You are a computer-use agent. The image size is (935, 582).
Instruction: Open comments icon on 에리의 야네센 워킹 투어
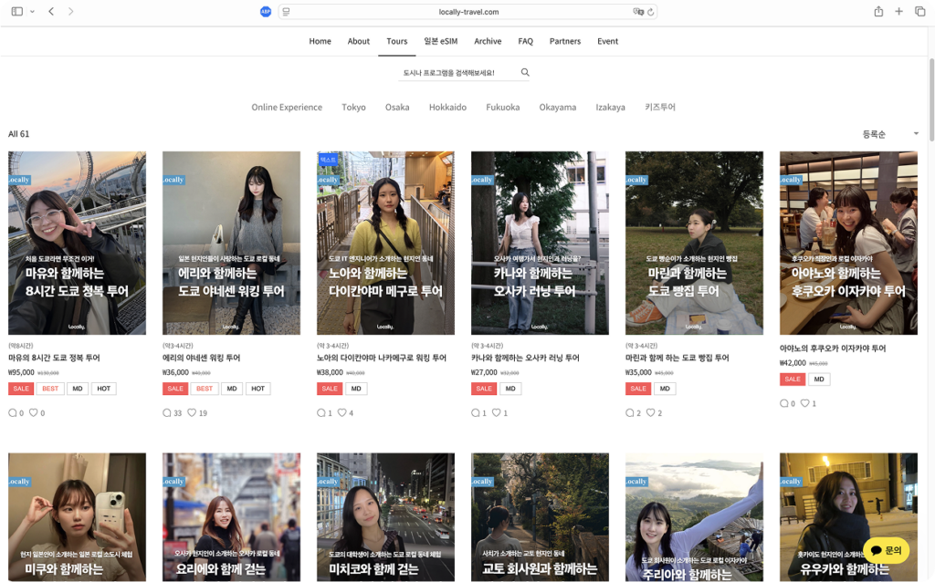[167, 413]
